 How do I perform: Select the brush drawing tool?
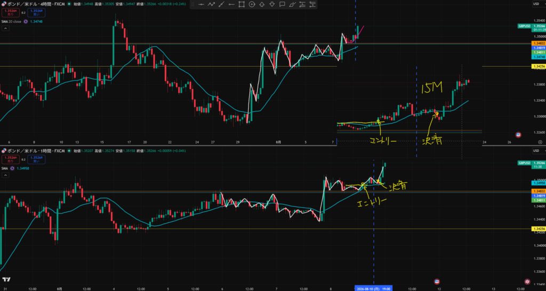coord(293,4)
